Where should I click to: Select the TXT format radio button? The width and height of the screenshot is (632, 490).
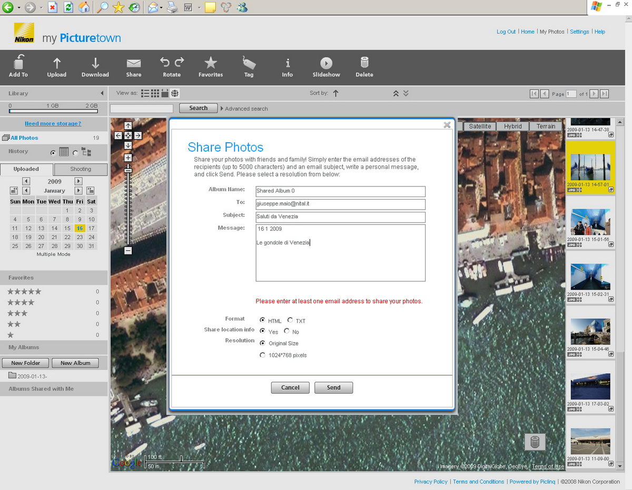(x=290, y=320)
